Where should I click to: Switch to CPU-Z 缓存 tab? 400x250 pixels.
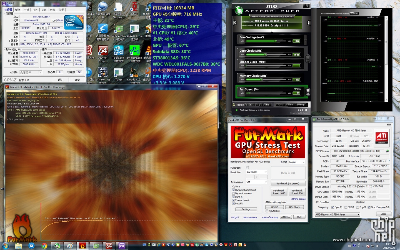click(17, 10)
